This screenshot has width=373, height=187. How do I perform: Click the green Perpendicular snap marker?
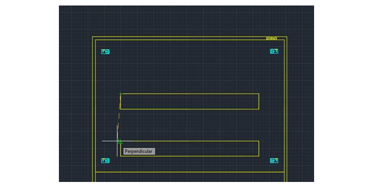[x=120, y=141]
